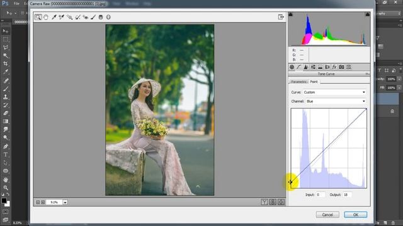Select Photoshop Zoom tool in left toolbar
The height and width of the screenshot is (226, 403).
(6, 188)
